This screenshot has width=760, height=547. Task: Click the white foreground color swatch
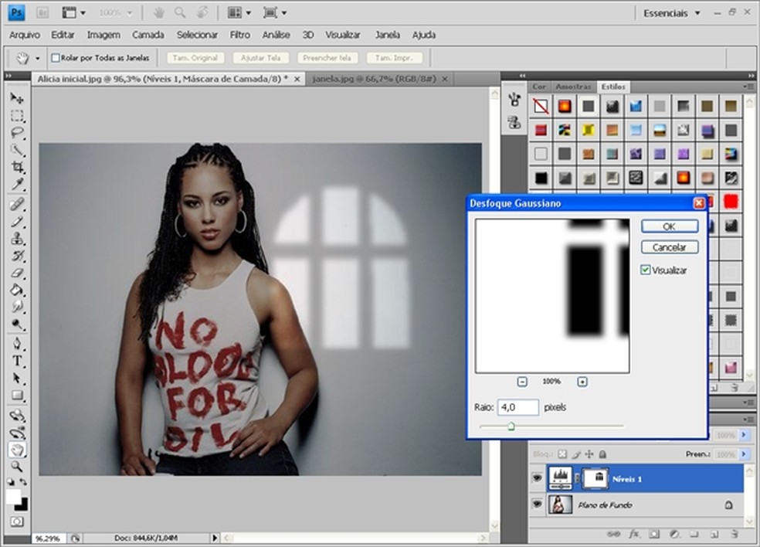pyautogui.click(x=13, y=497)
